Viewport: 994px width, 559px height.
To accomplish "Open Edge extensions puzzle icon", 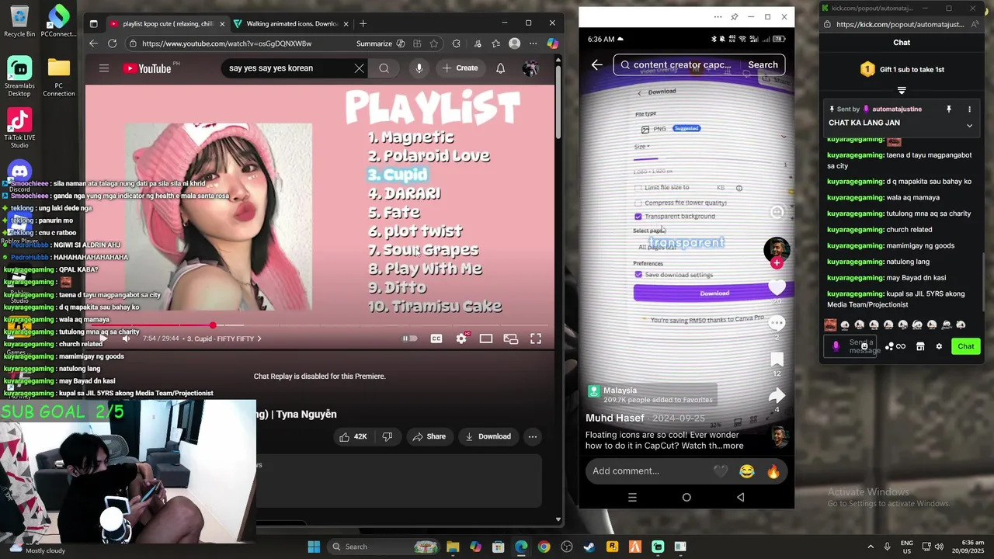I will point(456,43).
